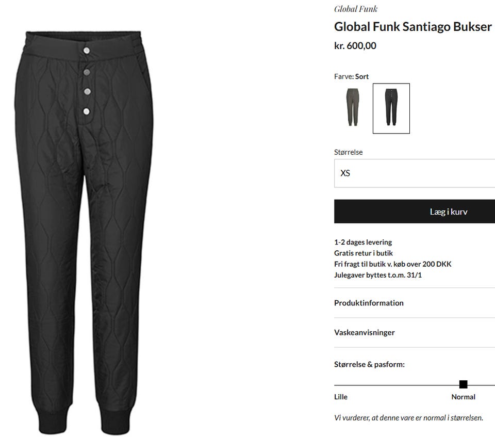Click the 1-2 dages levering text
Image resolution: width=495 pixels, height=437 pixels.
[x=363, y=242]
